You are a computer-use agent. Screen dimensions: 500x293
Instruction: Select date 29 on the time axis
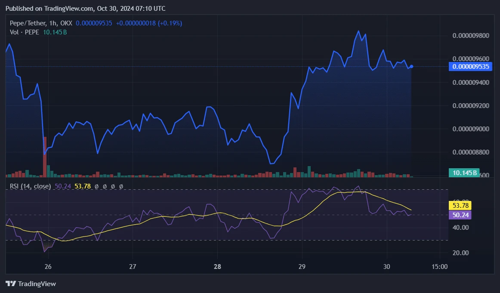coord(302,267)
